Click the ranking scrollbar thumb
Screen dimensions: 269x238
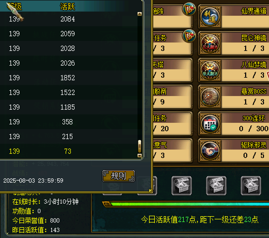(139, 146)
